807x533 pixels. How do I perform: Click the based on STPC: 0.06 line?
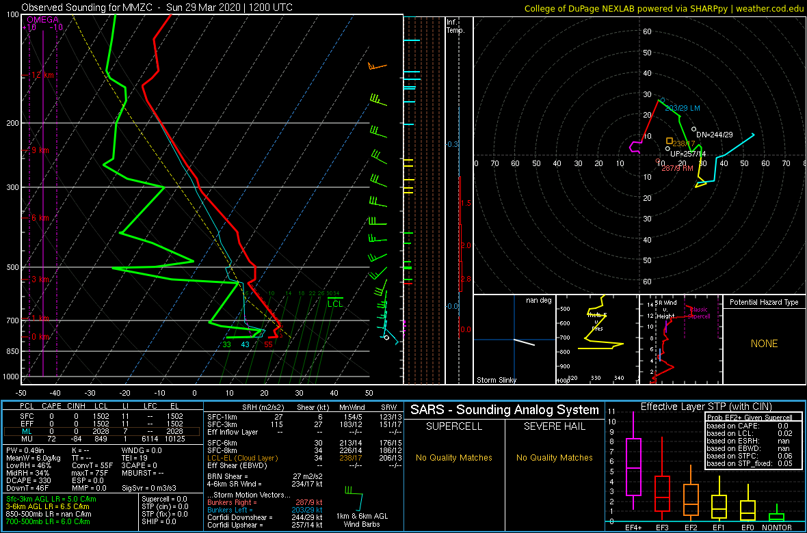click(x=751, y=456)
